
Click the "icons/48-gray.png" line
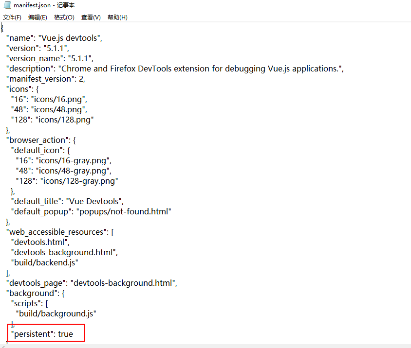tap(64, 171)
